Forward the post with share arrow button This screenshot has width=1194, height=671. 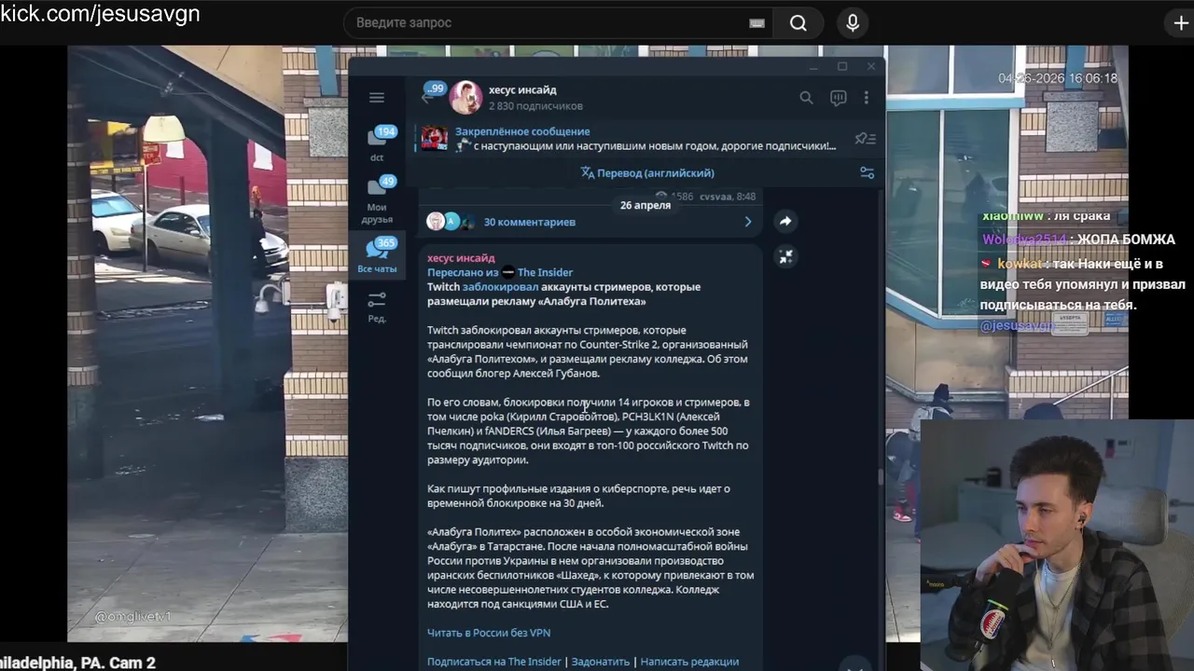pyautogui.click(x=785, y=221)
